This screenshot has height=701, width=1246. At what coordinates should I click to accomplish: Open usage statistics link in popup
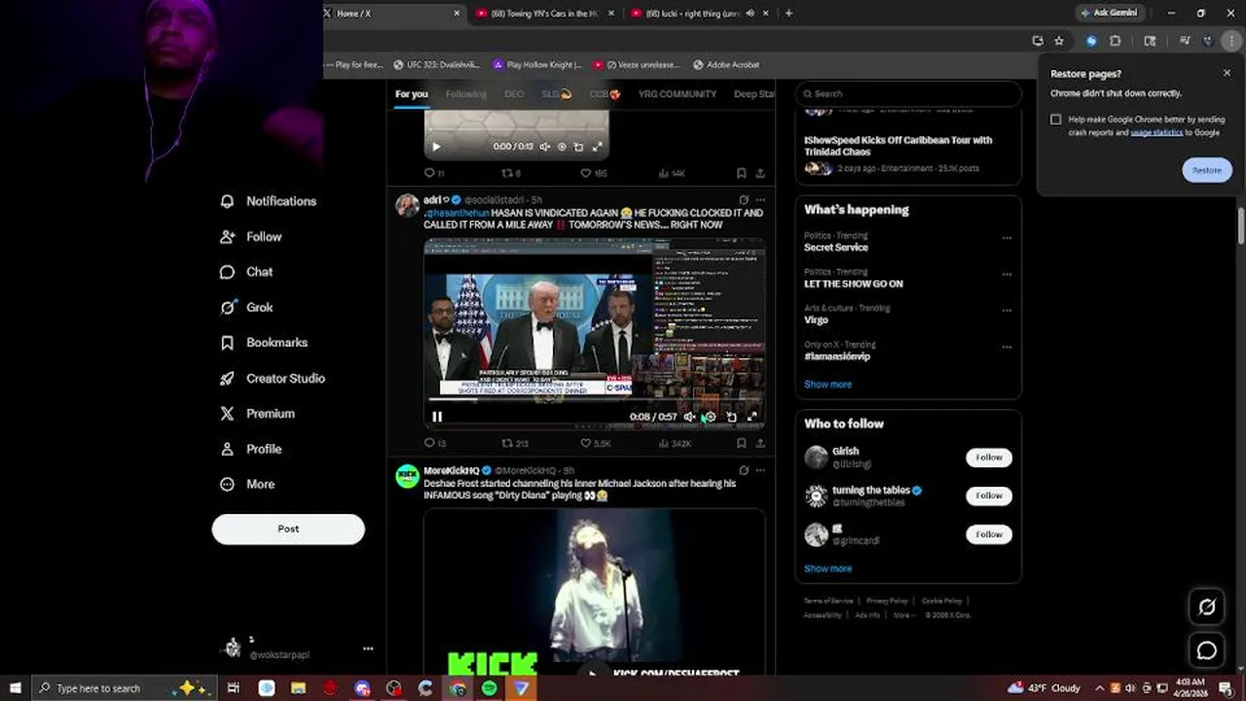point(1156,132)
